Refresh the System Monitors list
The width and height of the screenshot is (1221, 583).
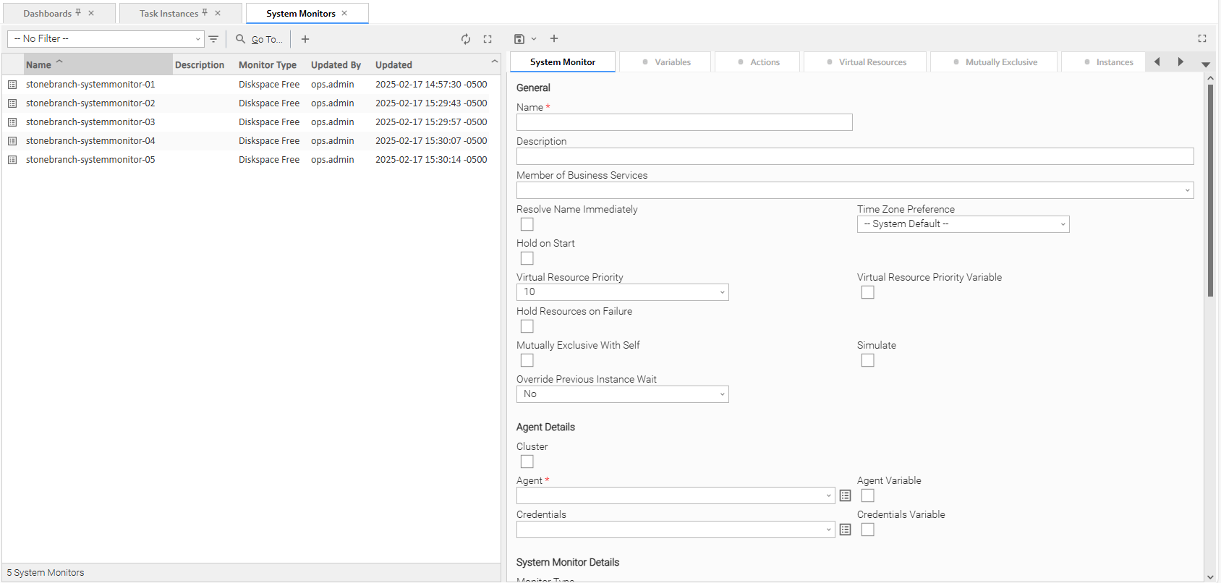(466, 39)
